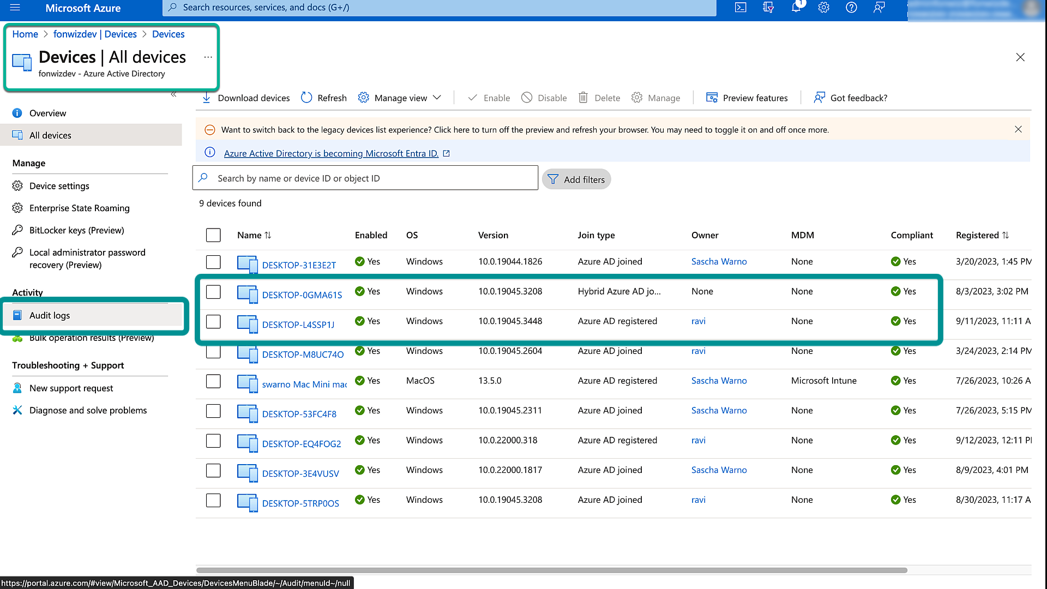Check the DESKTOP-EQ4FOG2 row checkbox
This screenshot has height=589, width=1047.
point(213,441)
